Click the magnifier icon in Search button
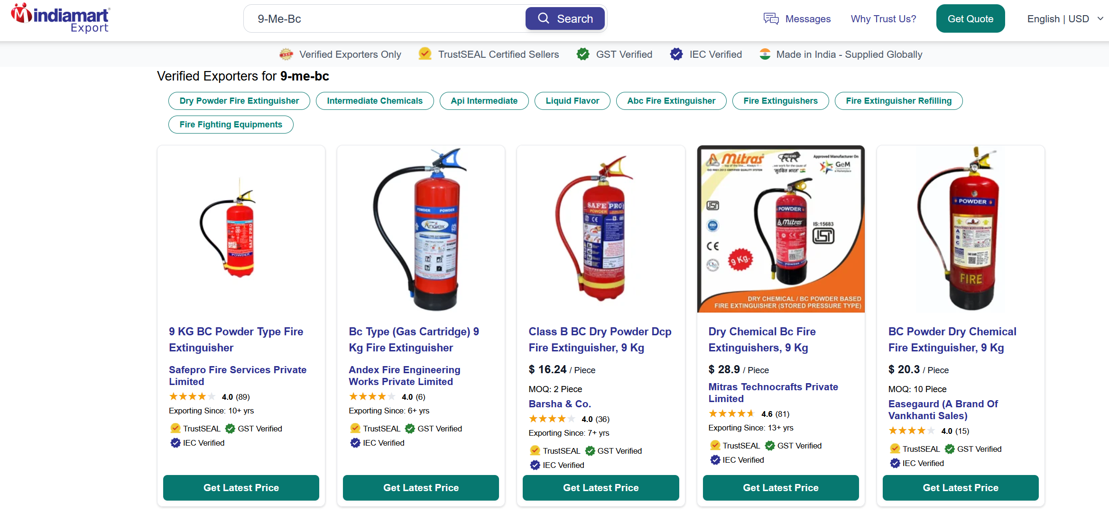 click(544, 18)
